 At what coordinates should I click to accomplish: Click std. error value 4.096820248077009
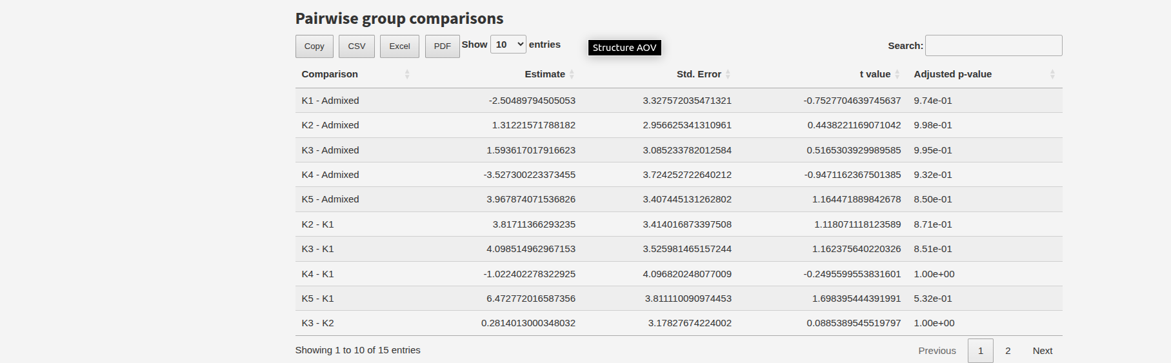click(687, 274)
